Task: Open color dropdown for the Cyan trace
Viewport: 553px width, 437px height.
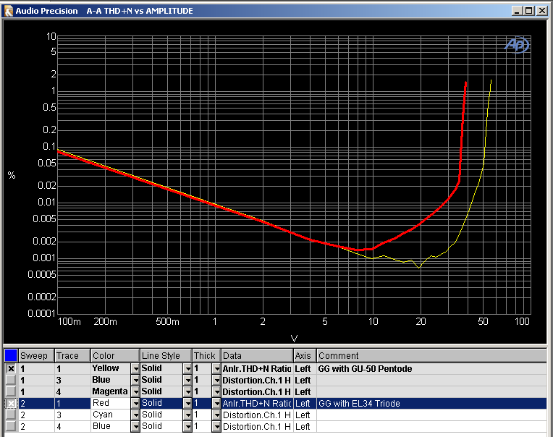Action: [x=135, y=415]
